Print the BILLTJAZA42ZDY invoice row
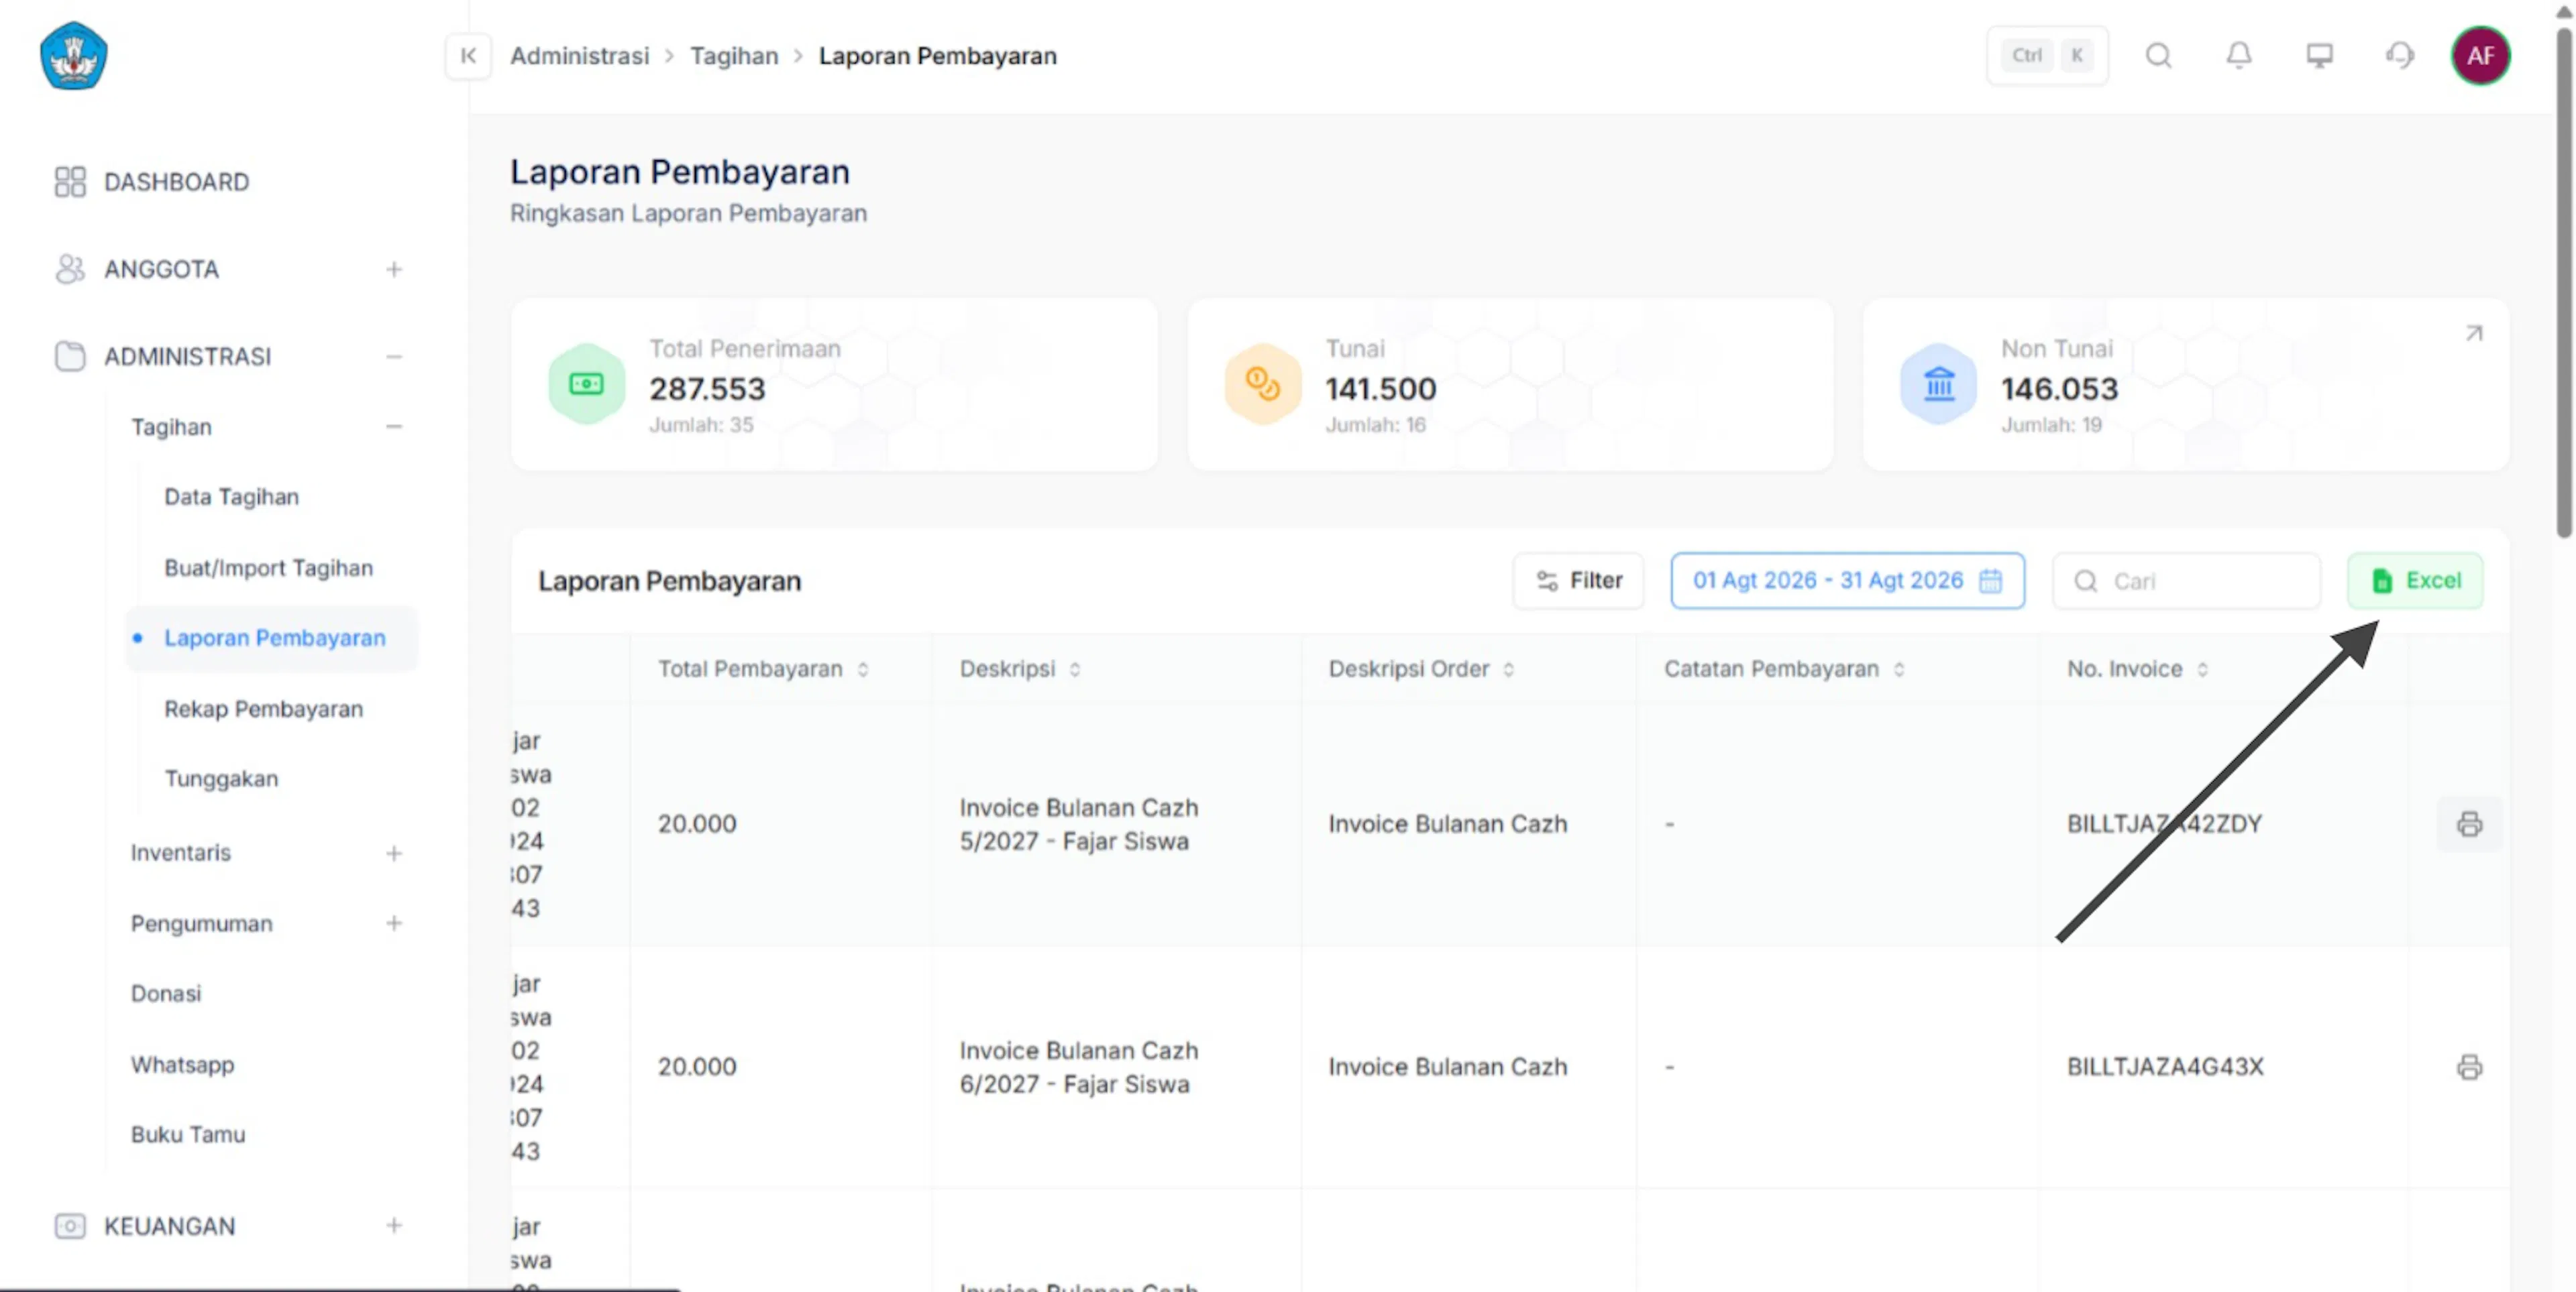2576x1292 pixels. point(2469,825)
